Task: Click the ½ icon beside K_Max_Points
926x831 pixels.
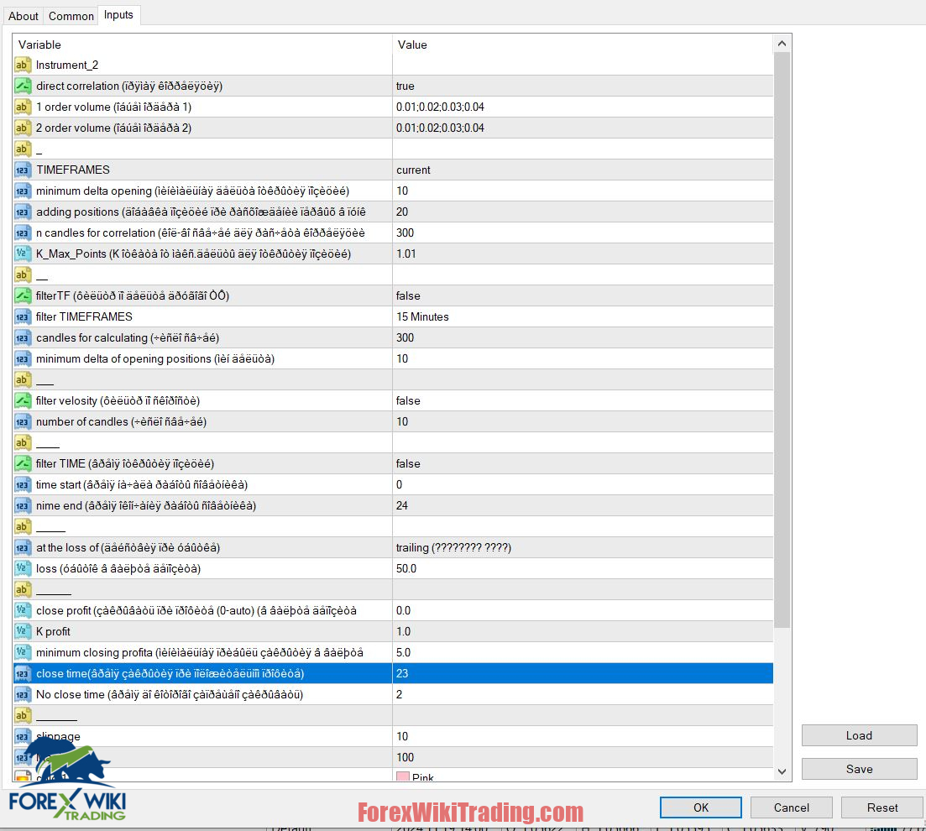Action: [x=22, y=253]
